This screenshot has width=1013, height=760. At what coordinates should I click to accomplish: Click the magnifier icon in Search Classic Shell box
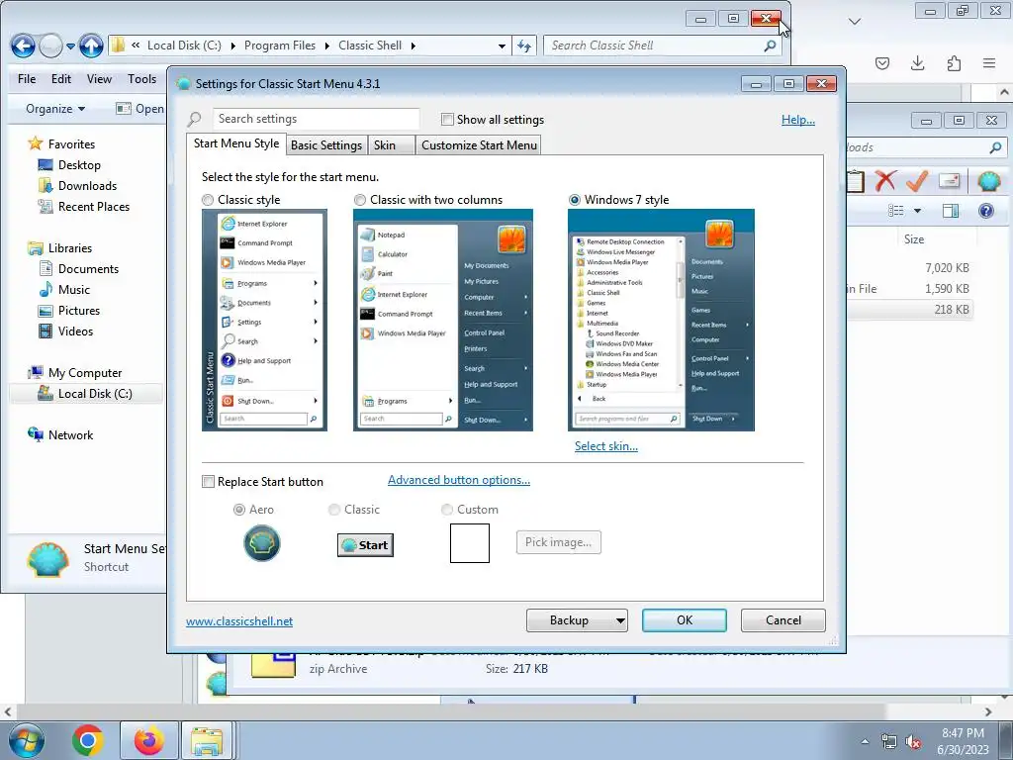770,46
